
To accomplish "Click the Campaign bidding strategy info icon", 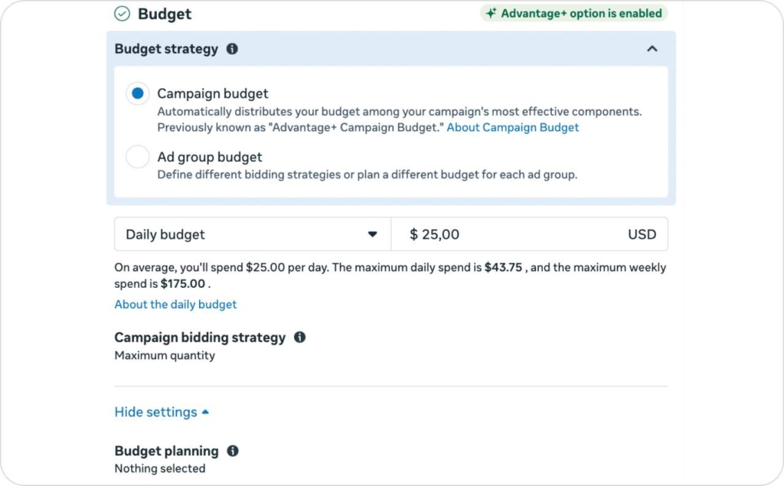I will (x=300, y=337).
